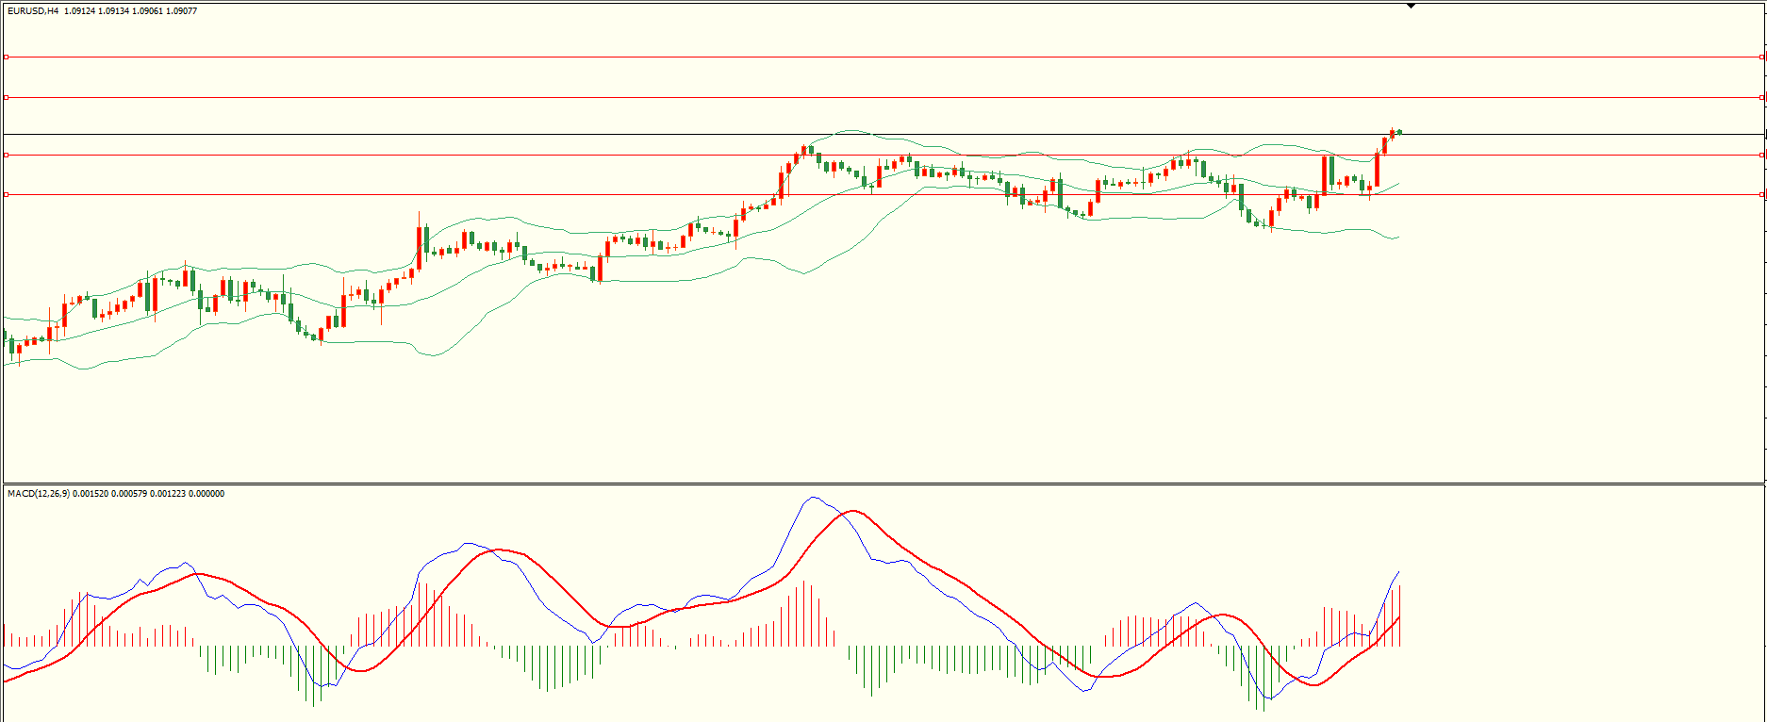The image size is (1767, 722).
Task: Click right handle of third red line
Action: click(x=1762, y=155)
